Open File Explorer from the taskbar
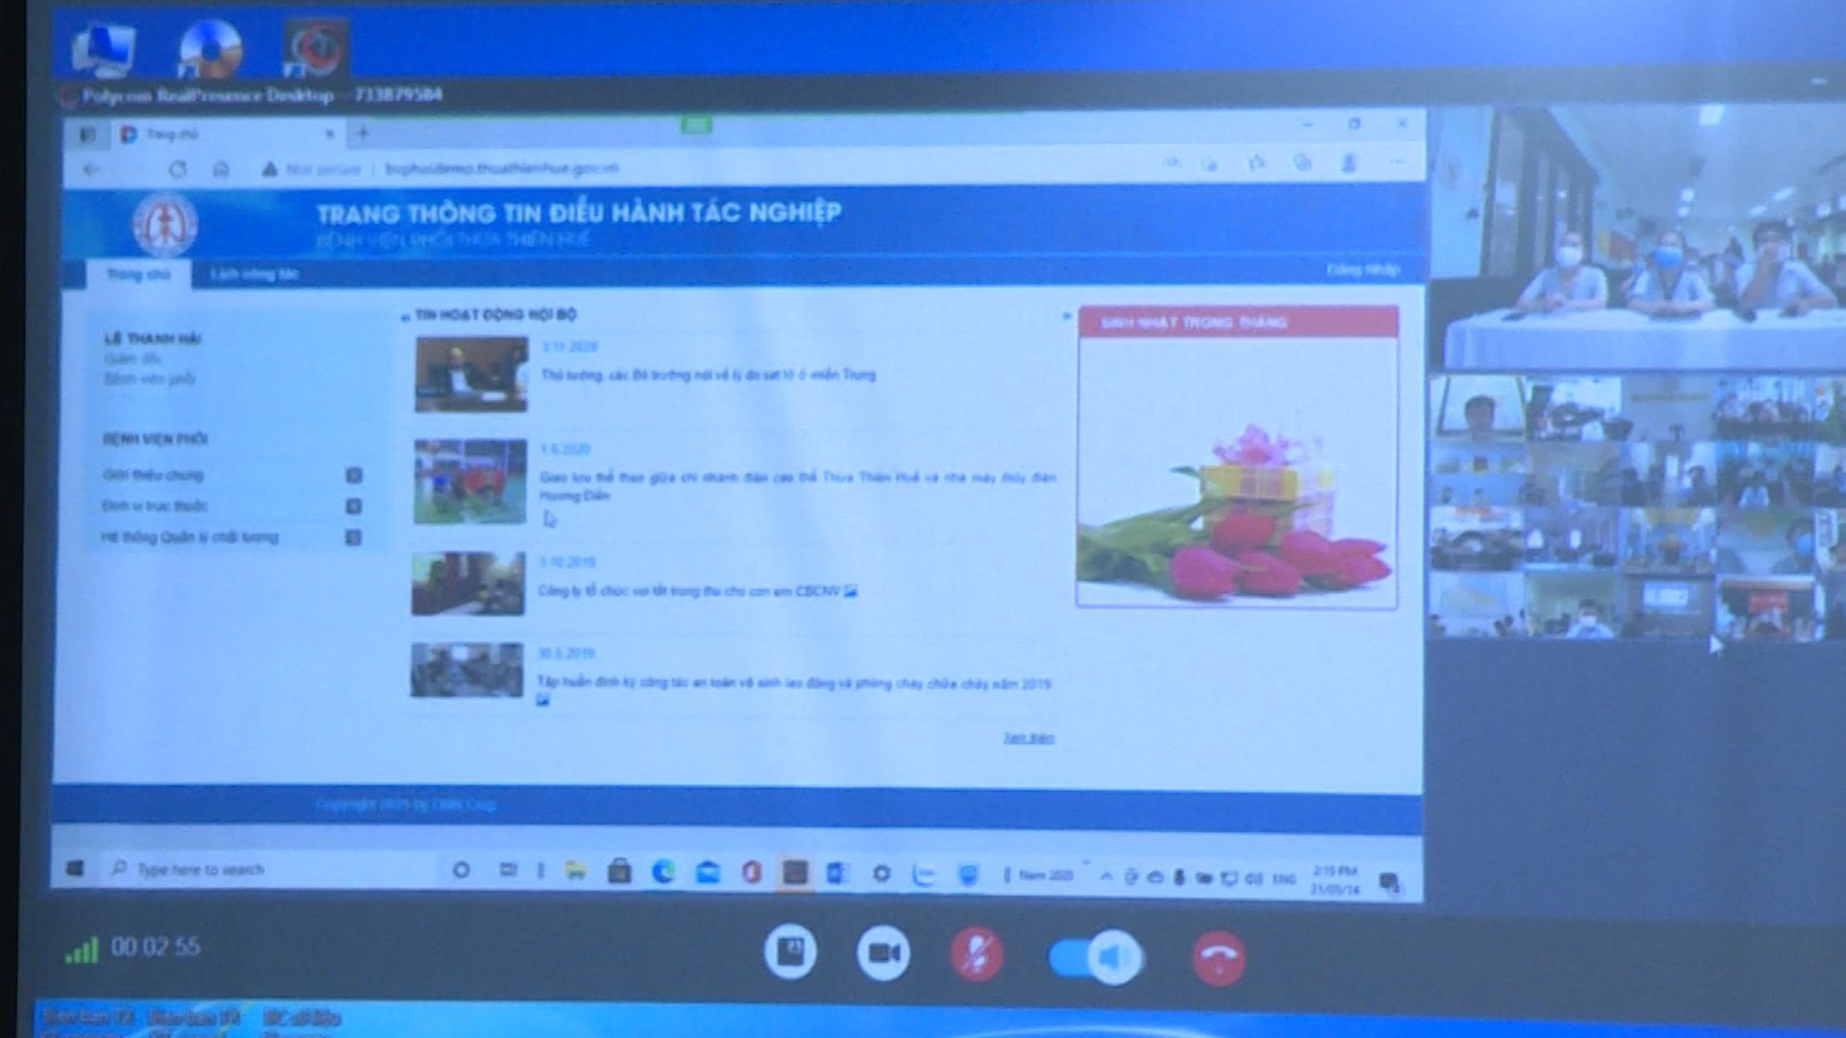Viewport: 1846px width, 1038px height. 575,871
